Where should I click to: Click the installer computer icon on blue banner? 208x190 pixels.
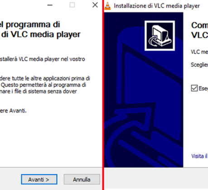pyautogui.click(x=160, y=36)
